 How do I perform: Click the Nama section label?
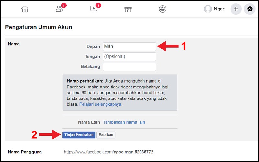[x=14, y=44]
